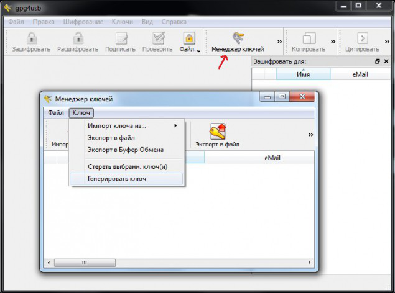Click the Подписать document icon
Viewport: 395px width, 293px height.
[121, 38]
